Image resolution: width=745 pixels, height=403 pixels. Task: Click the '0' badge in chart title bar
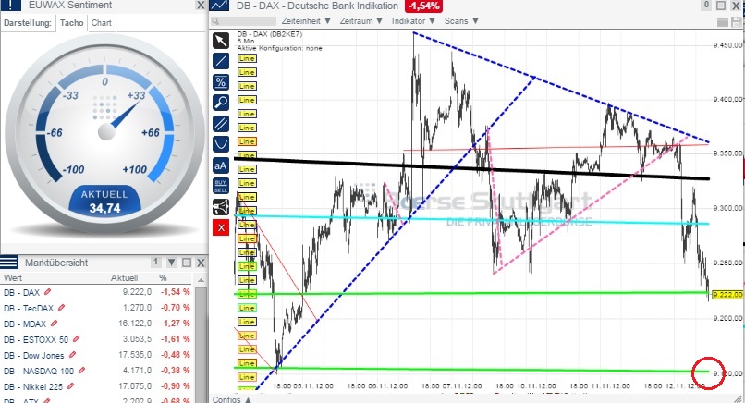pos(706,6)
